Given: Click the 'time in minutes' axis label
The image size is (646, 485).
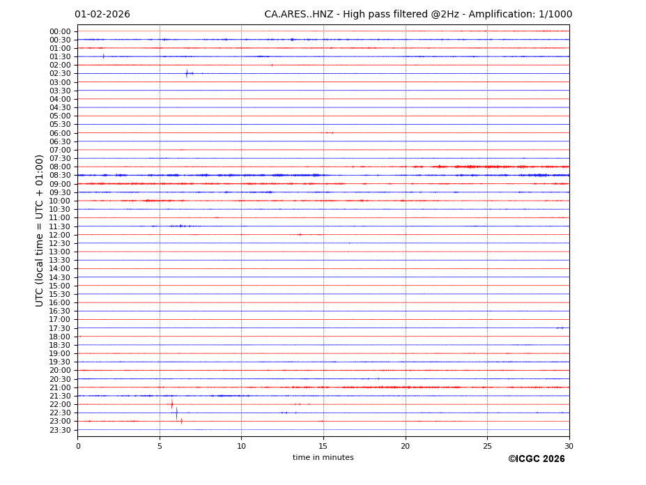Looking at the screenshot, I should click(x=323, y=458).
